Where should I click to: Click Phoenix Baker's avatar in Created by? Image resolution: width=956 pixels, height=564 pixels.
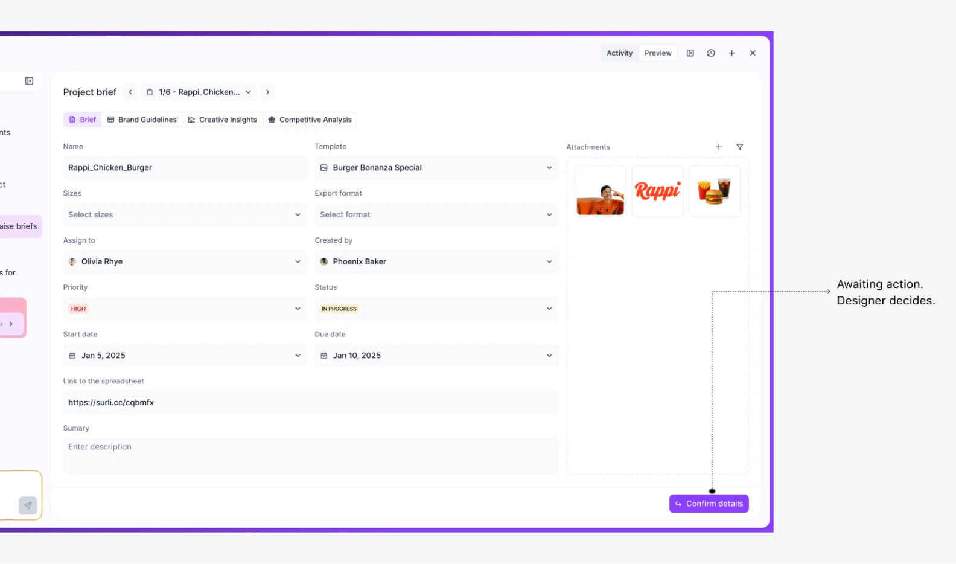(324, 261)
